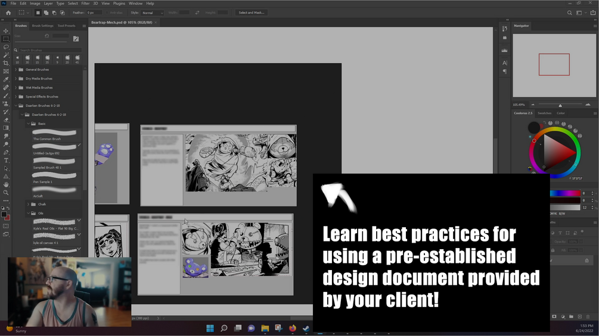Image resolution: width=599 pixels, height=336 pixels.
Task: Click the Select and Mask button
Action: point(252,12)
